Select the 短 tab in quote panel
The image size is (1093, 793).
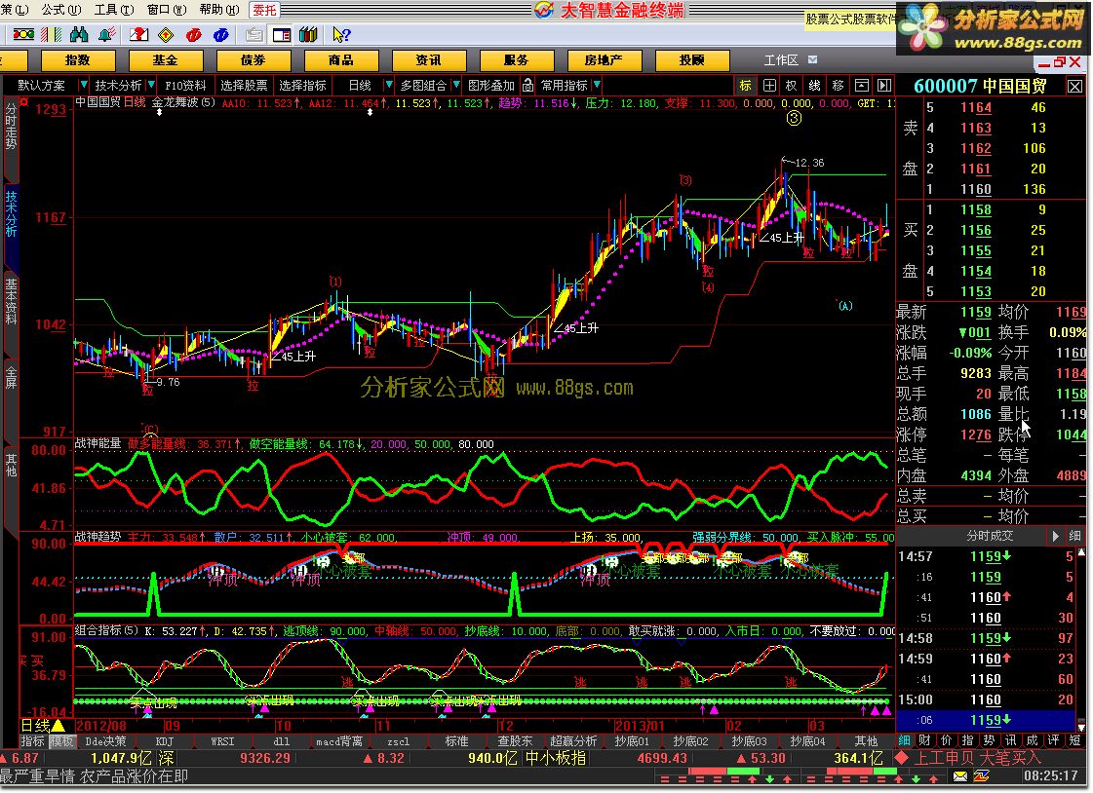pos(1074,739)
